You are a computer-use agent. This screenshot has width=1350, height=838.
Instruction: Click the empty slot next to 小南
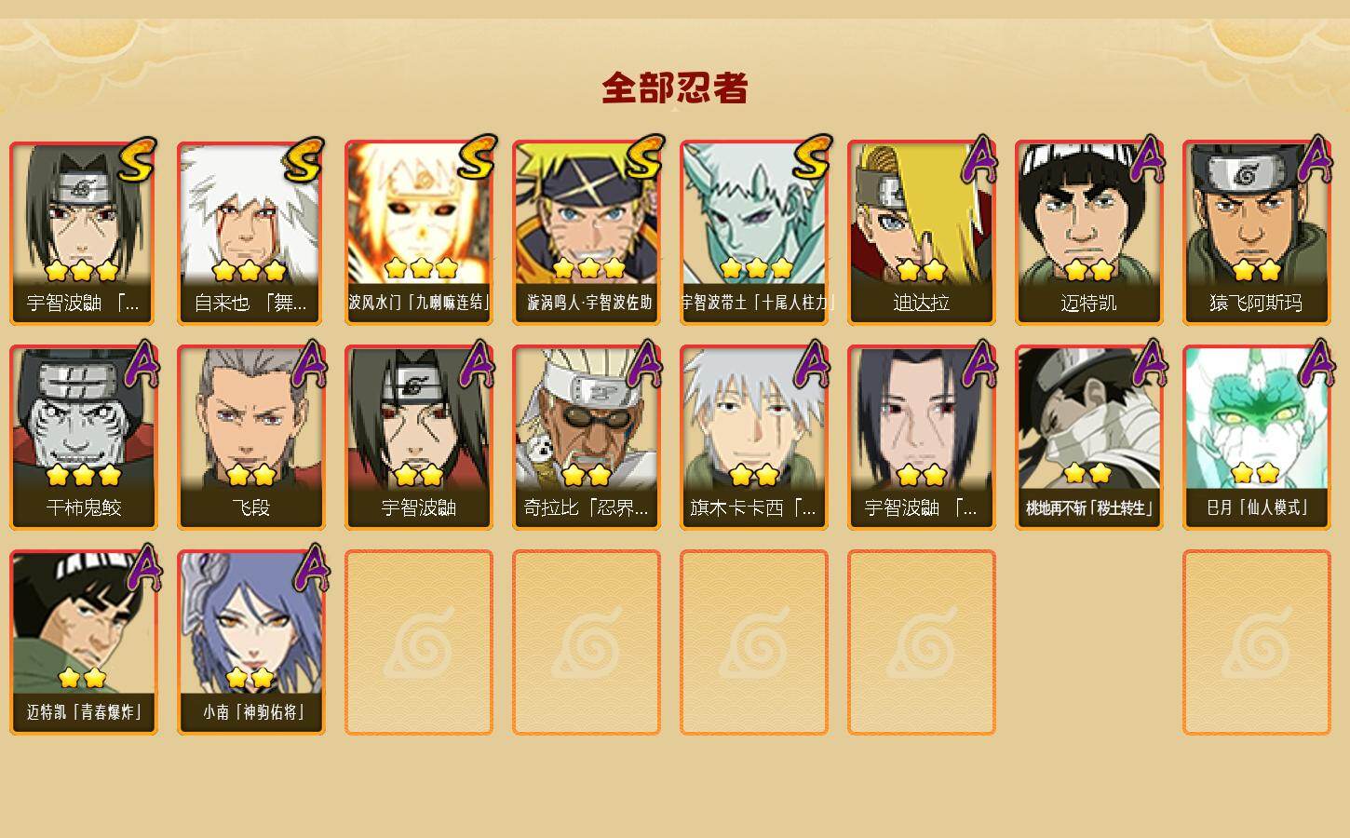pyautogui.click(x=419, y=642)
